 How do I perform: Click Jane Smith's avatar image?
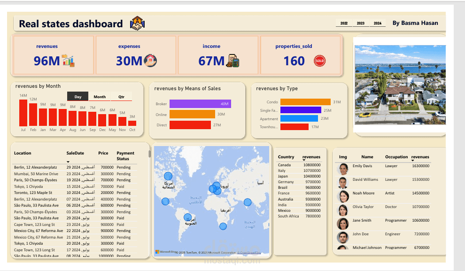[x=343, y=224]
